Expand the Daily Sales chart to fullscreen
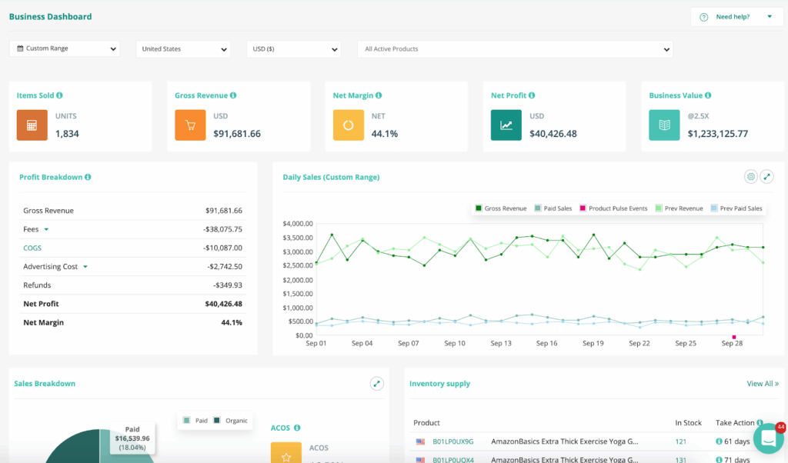Viewport: 788px width, 463px height. pos(766,177)
